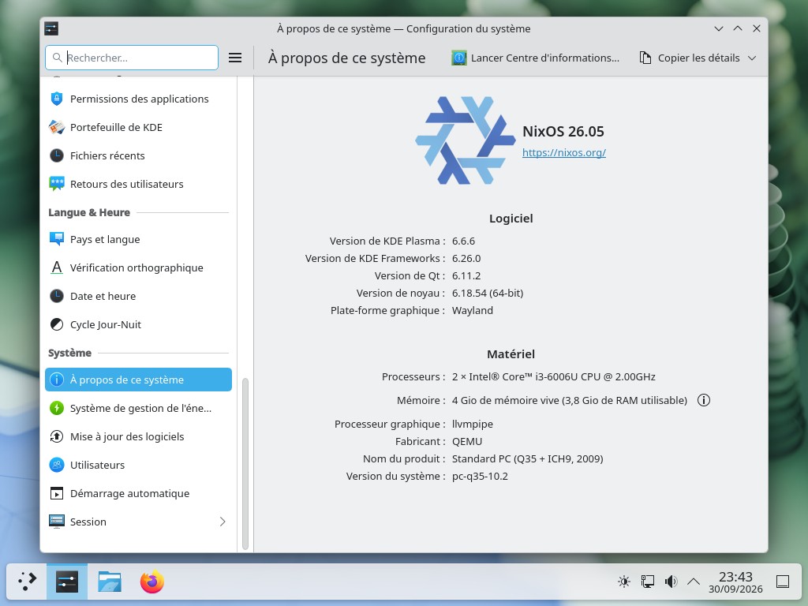Expand hidden system tray icons arrow
Viewport: 808px width, 606px height.
coord(694,582)
